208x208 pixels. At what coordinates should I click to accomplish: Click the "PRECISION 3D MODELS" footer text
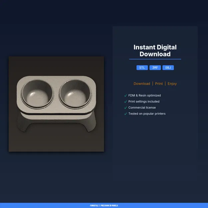[x=109, y=205]
